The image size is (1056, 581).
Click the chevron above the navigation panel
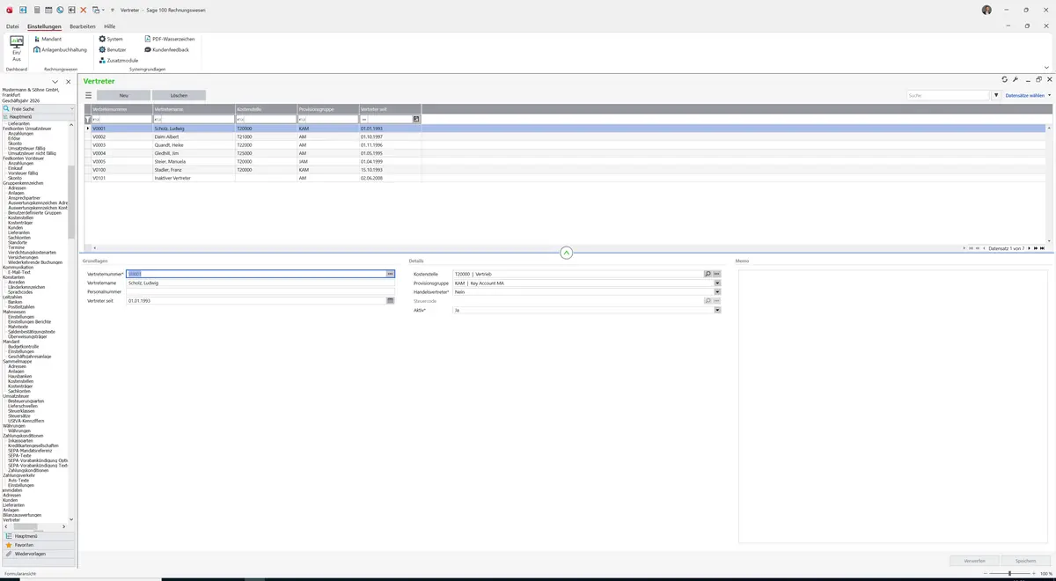point(55,82)
